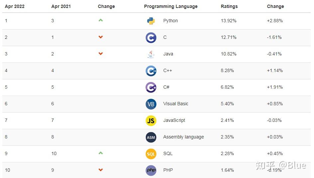Viewport: 314px width, 178px height.
Task: Click the SQL logo icon
Action: click(x=151, y=154)
